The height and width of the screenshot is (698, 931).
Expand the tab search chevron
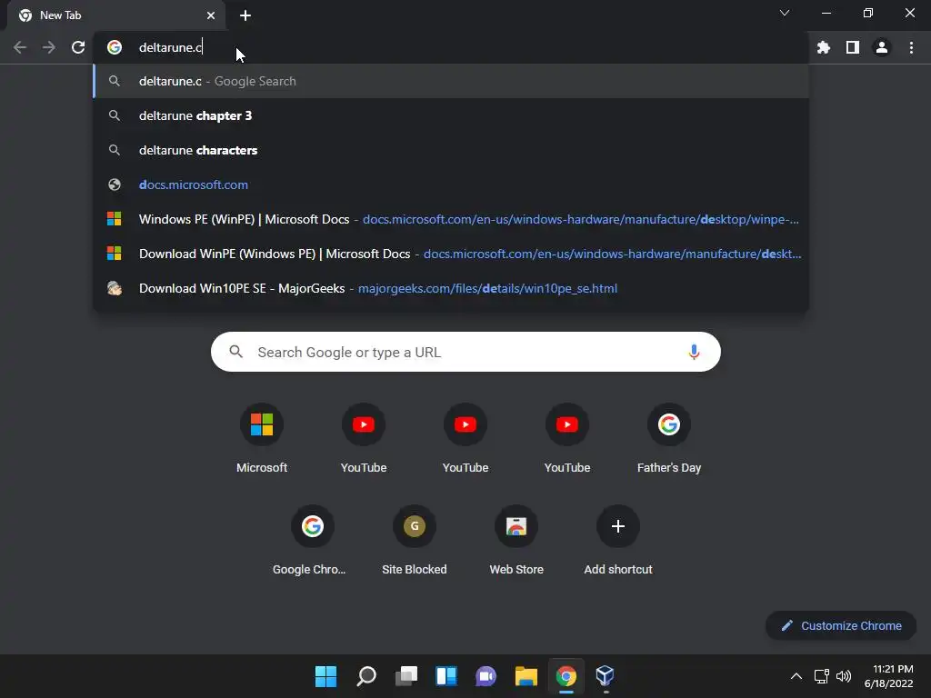(x=785, y=13)
